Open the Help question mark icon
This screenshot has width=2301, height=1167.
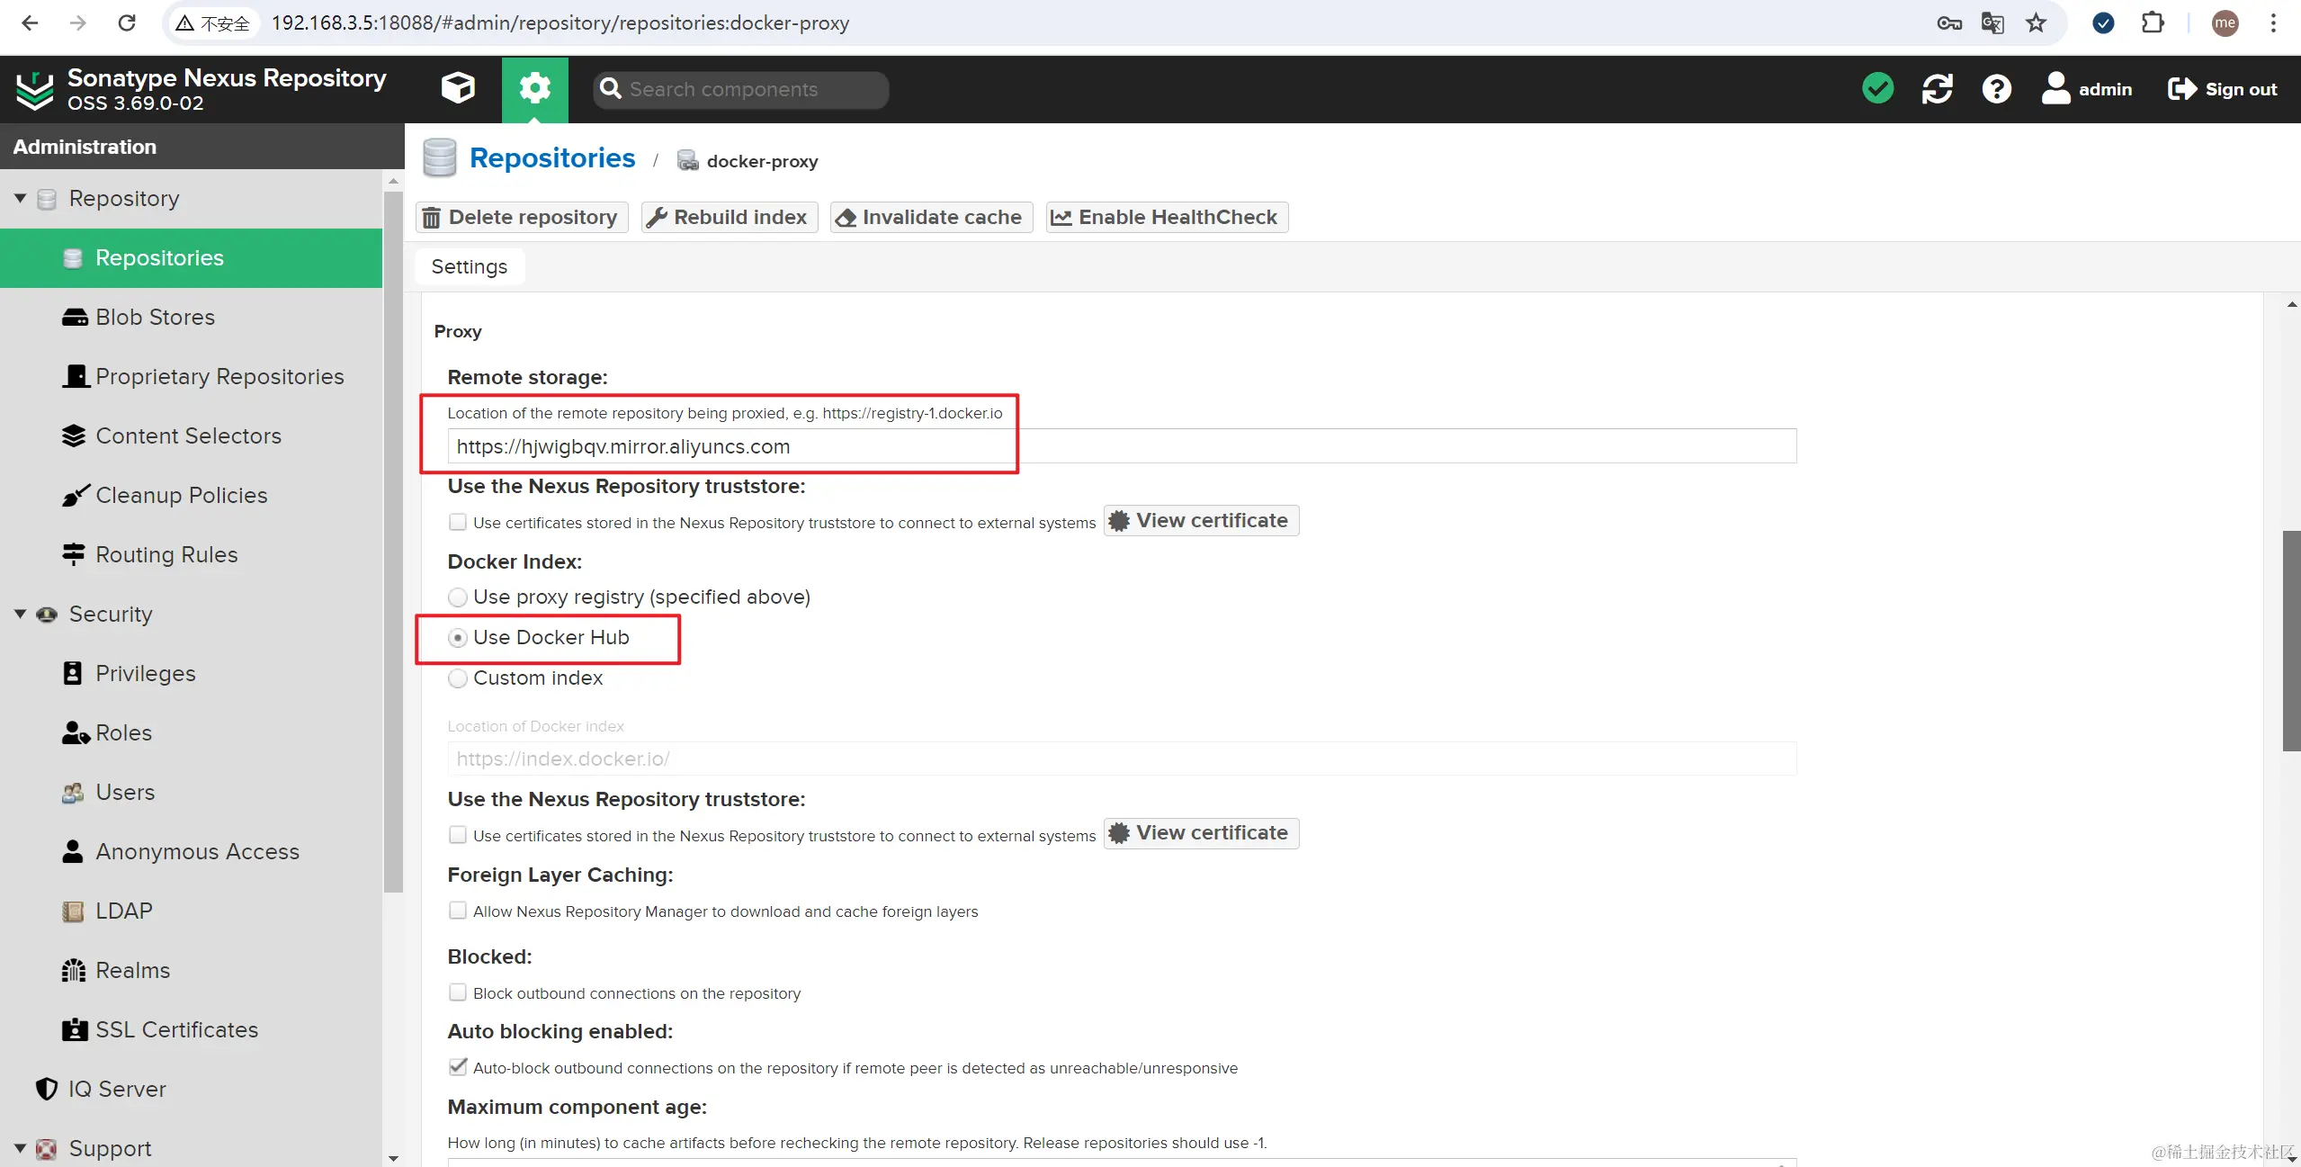coord(1996,88)
